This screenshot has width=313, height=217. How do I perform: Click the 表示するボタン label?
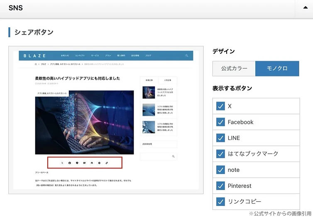(232, 88)
